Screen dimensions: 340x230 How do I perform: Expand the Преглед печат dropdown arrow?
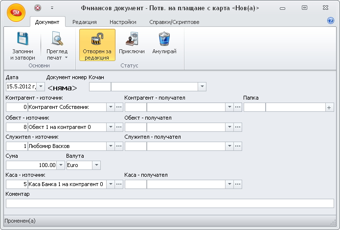67,58
